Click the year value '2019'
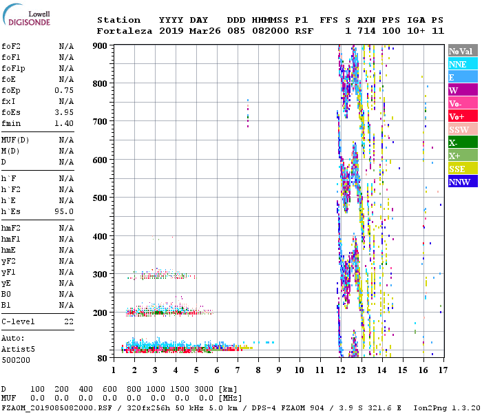The height and width of the screenshot is (413, 482). pos(171,31)
